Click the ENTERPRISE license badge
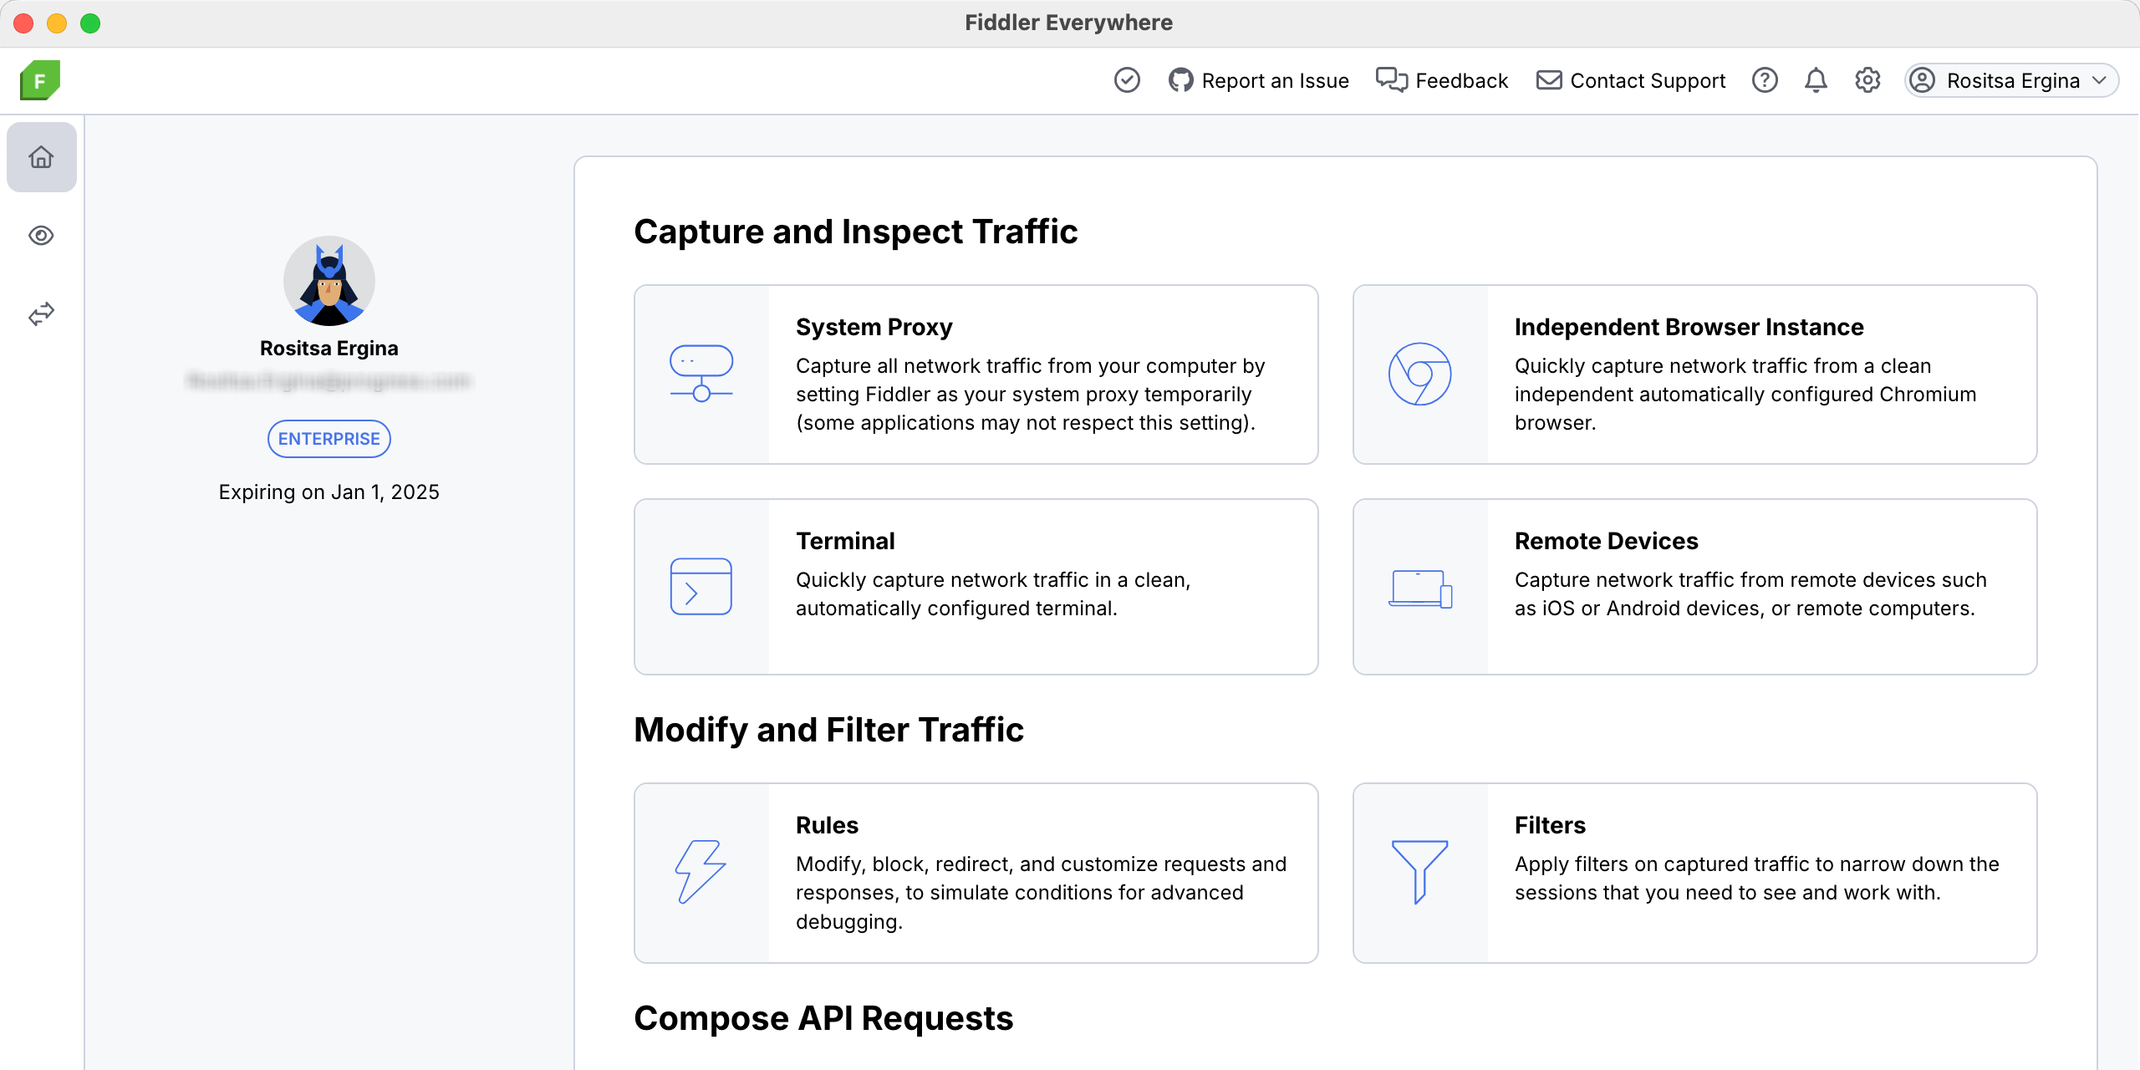 click(x=329, y=439)
